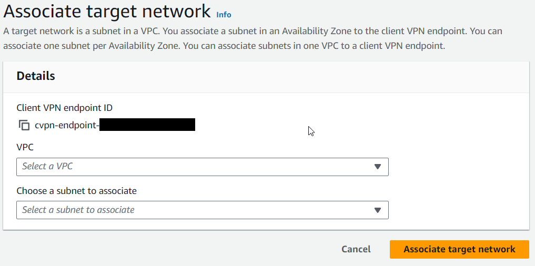This screenshot has width=535, height=266.
Task: Click the VPC field label
Action: pyautogui.click(x=25, y=147)
